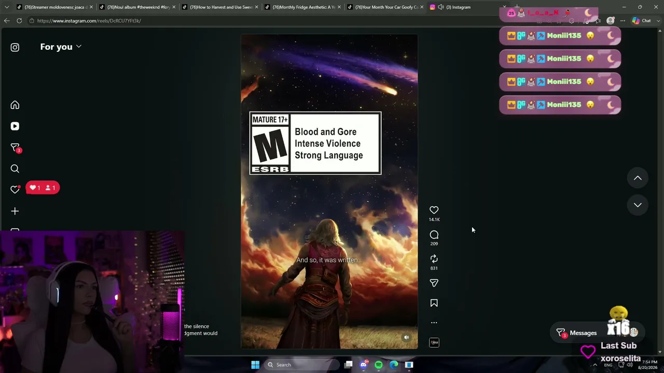Go to Home in Instagram sidebar

click(x=15, y=105)
